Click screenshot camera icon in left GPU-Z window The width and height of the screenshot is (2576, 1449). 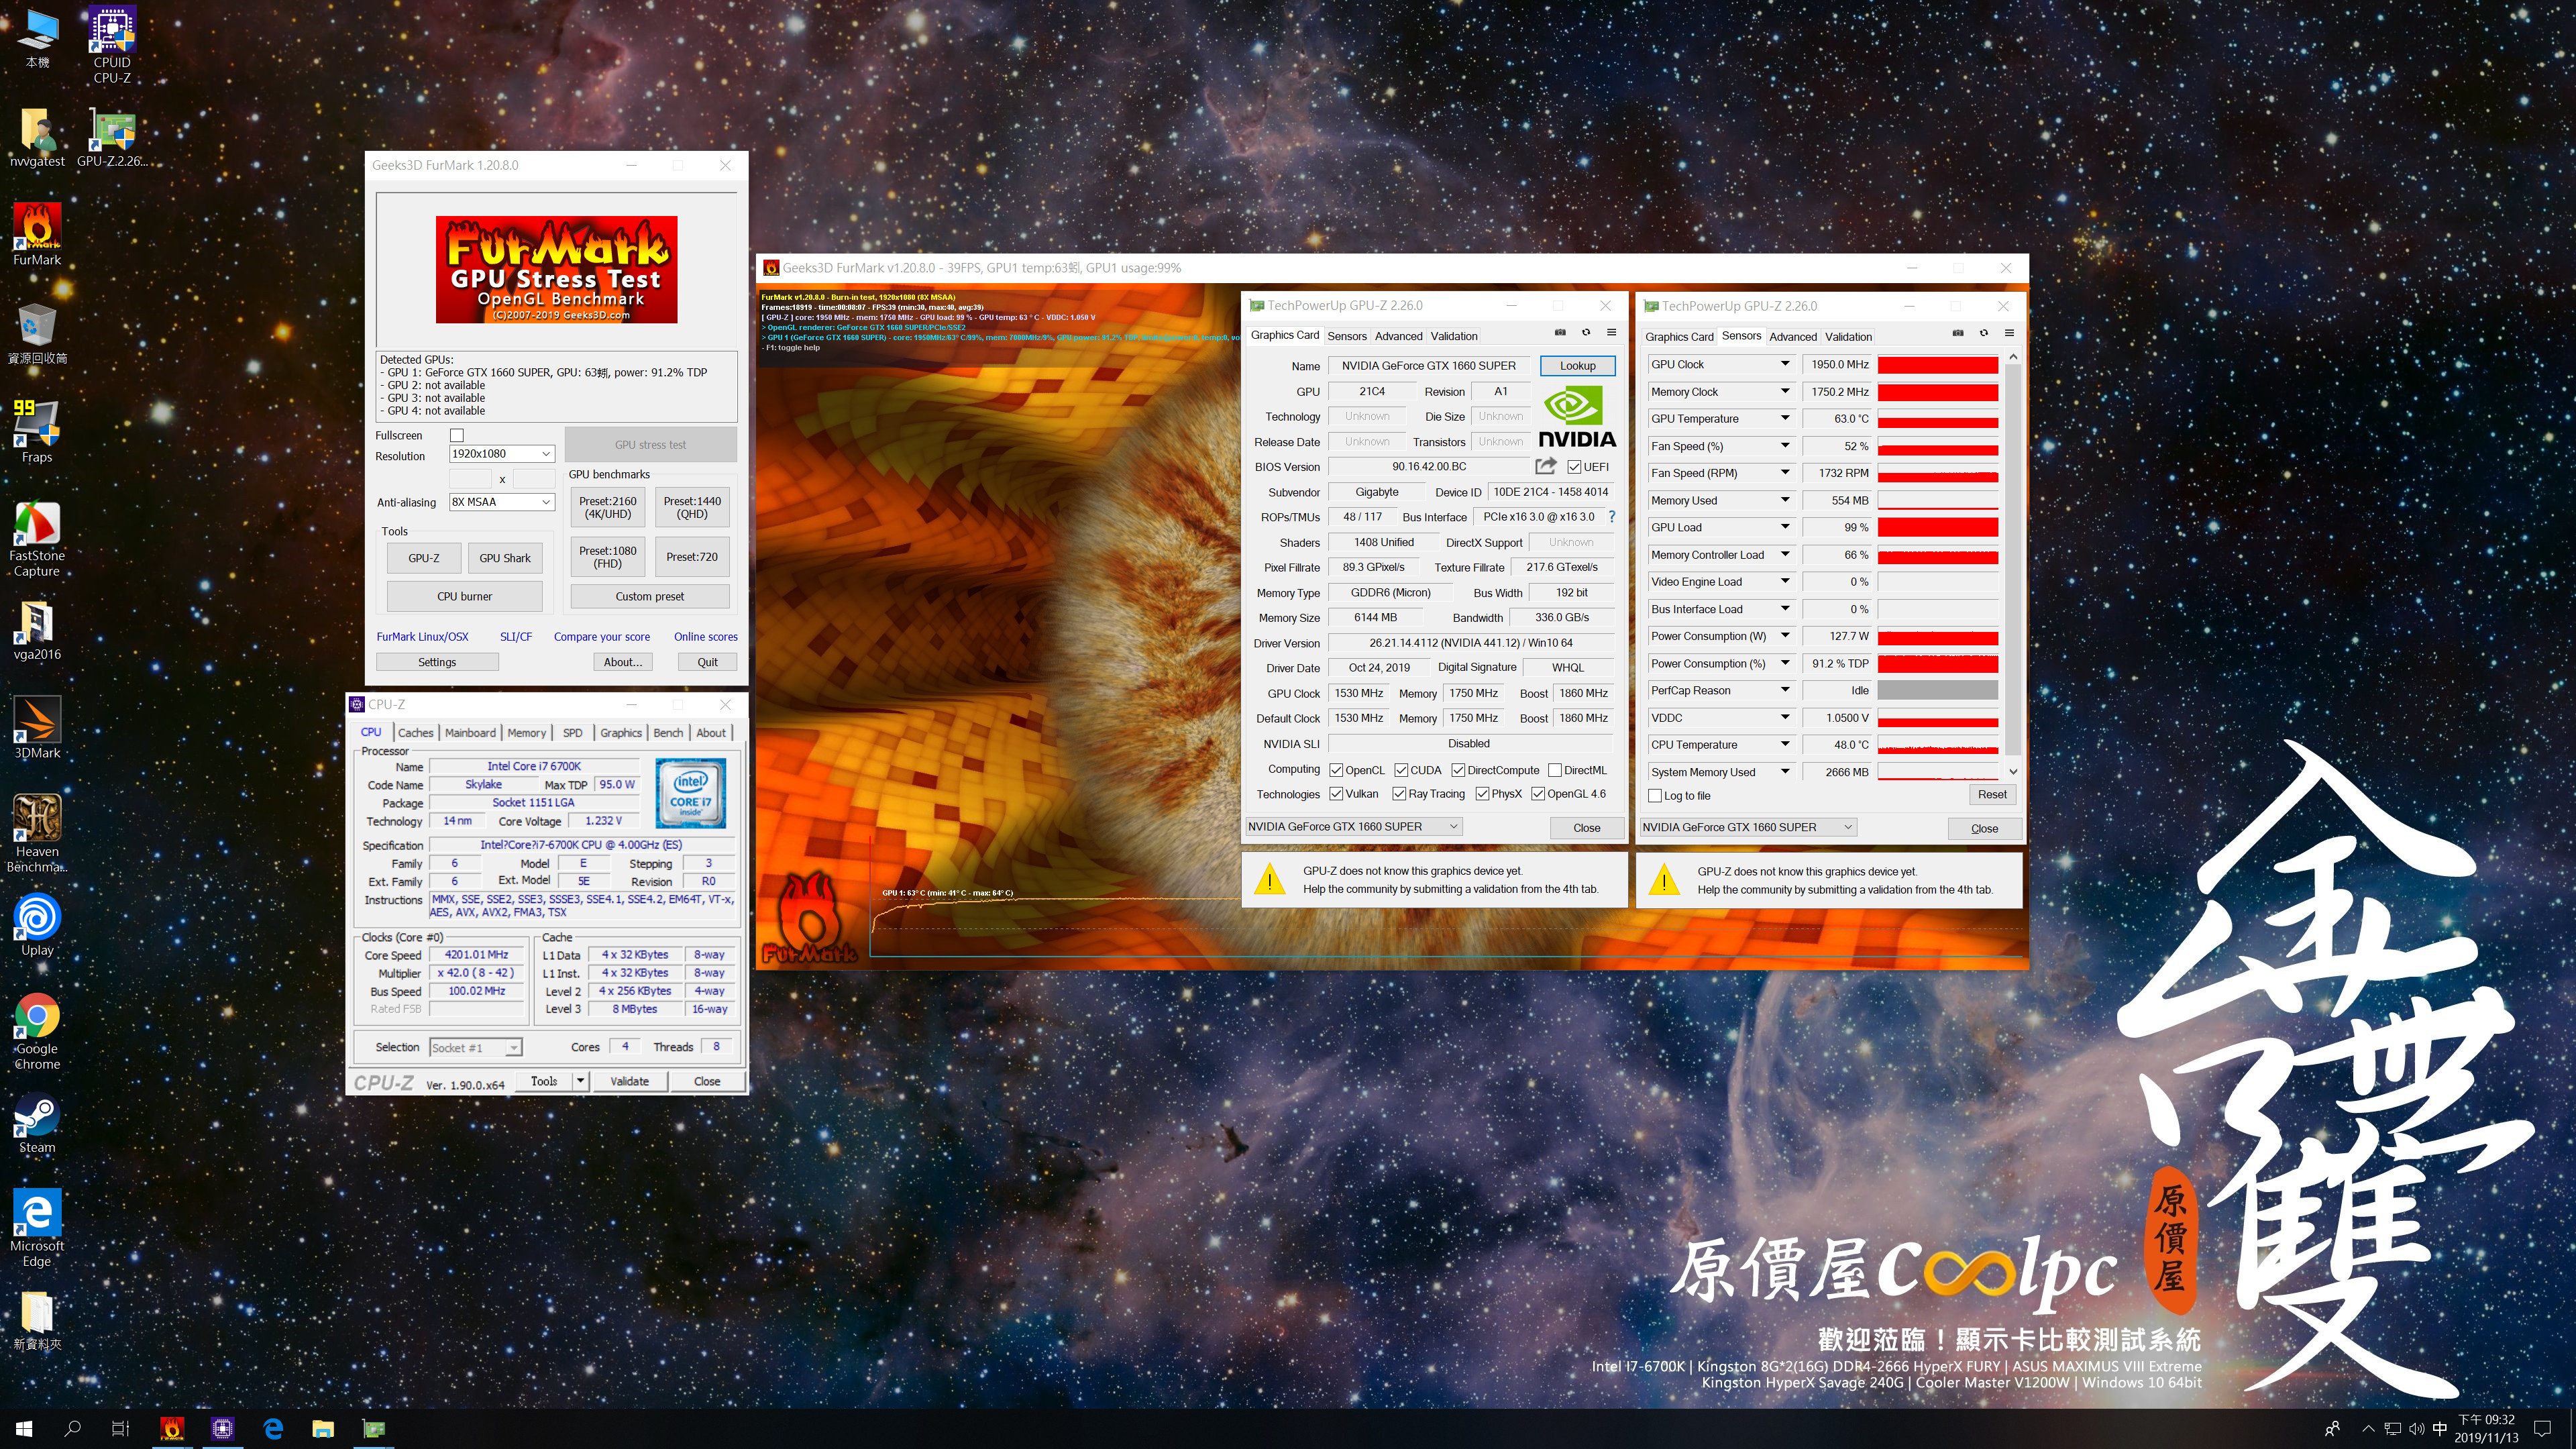[x=1560, y=333]
